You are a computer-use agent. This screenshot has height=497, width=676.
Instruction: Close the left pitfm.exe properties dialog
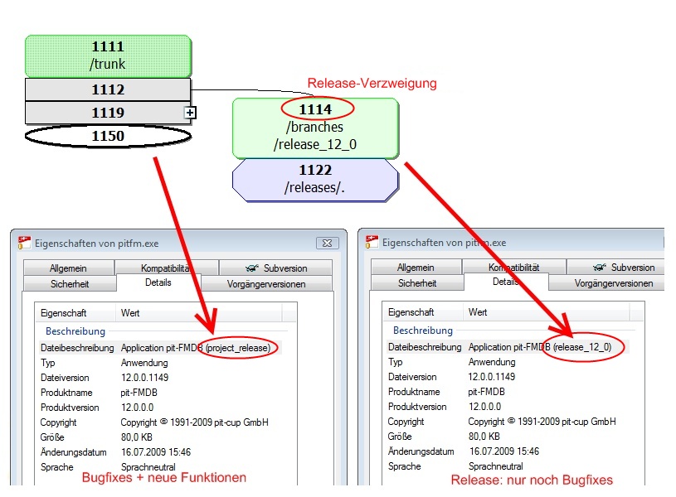[328, 243]
